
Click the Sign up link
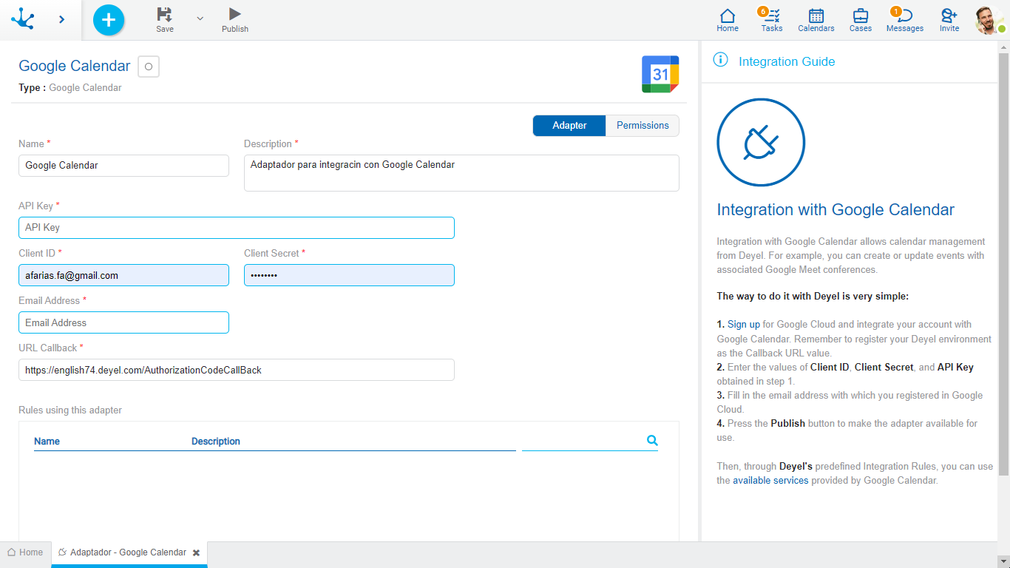click(743, 325)
